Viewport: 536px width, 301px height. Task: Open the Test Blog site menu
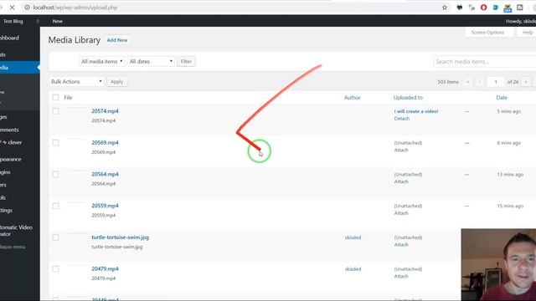pyautogui.click(x=13, y=21)
